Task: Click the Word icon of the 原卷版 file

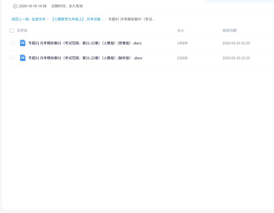Action: click(23, 43)
